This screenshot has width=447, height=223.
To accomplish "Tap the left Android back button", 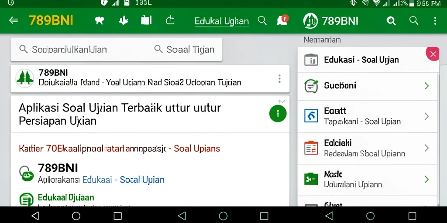I will click(x=35, y=216).
